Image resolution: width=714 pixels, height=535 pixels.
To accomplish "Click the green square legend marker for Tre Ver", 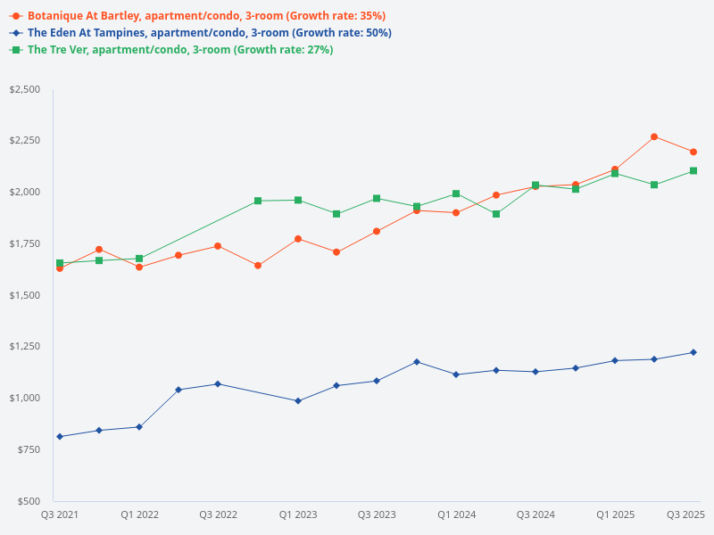I will [x=16, y=50].
